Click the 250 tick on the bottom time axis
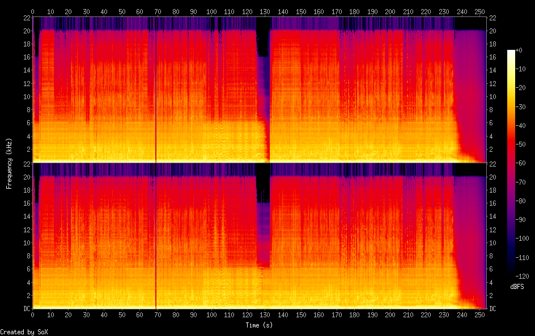 480,314
